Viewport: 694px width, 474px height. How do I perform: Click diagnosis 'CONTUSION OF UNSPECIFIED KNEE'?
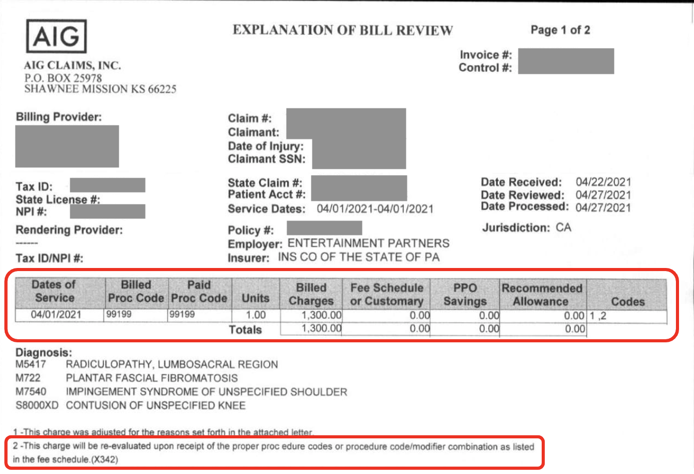(155, 405)
